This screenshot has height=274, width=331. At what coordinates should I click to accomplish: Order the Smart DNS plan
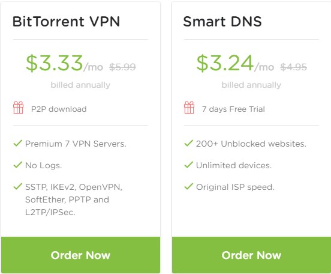[x=251, y=255]
